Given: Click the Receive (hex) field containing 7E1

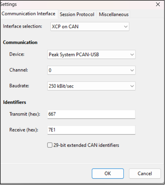Looking at the screenshot, I should point(91,130).
